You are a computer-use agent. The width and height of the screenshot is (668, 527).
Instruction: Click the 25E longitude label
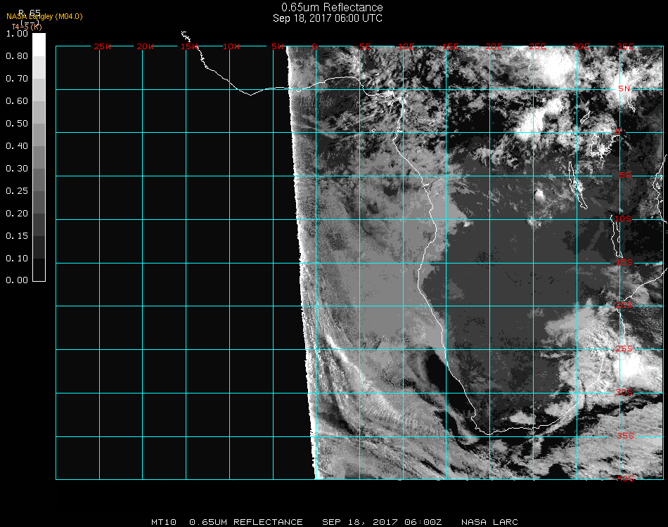(x=537, y=46)
